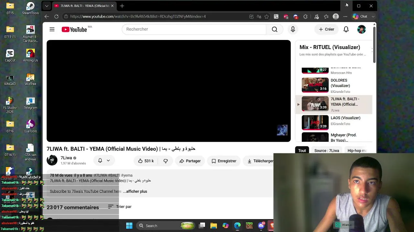Open the YouTube guide hamburger menu
The height and width of the screenshot is (232, 414).
pos(52,29)
